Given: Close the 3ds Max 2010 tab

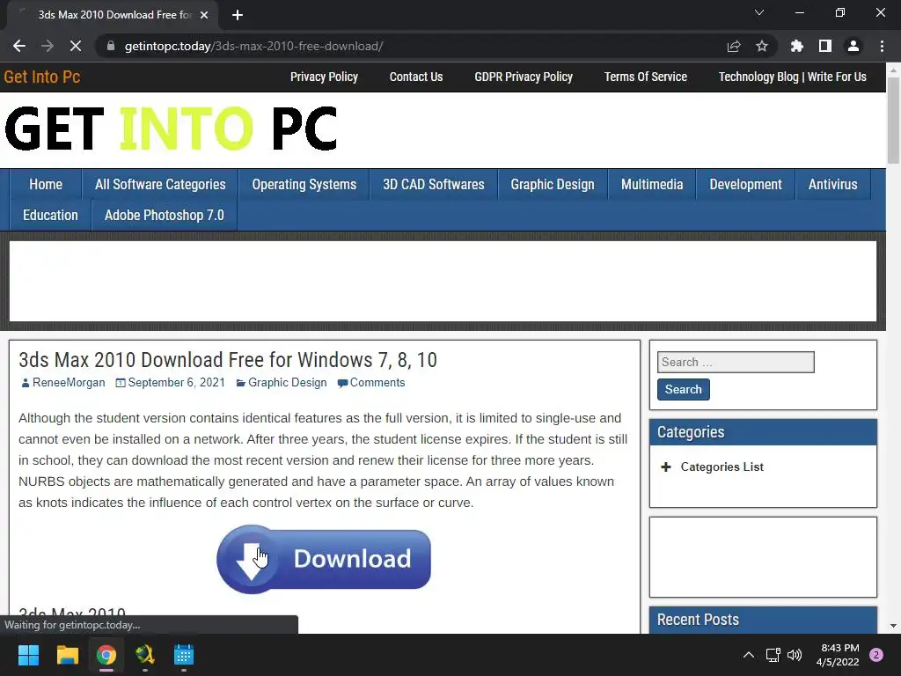Looking at the screenshot, I should click(x=204, y=15).
